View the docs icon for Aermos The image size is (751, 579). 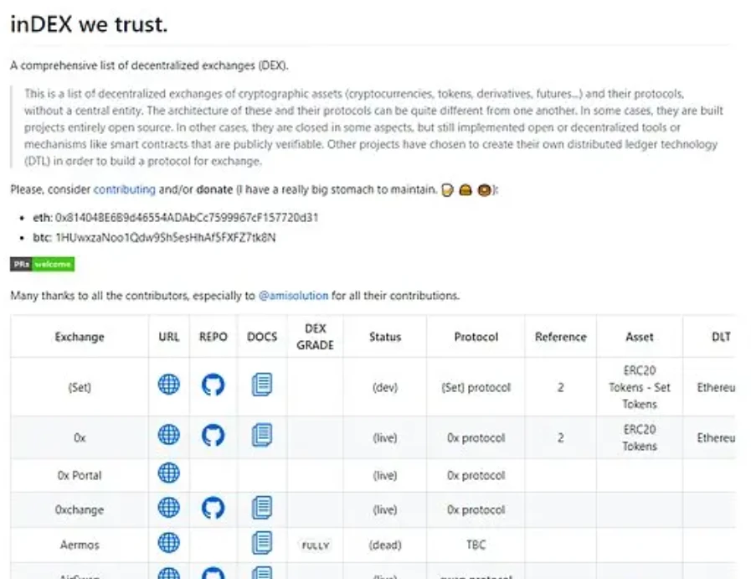[x=262, y=543]
